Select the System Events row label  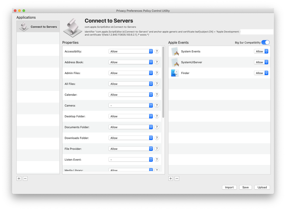click(x=191, y=51)
